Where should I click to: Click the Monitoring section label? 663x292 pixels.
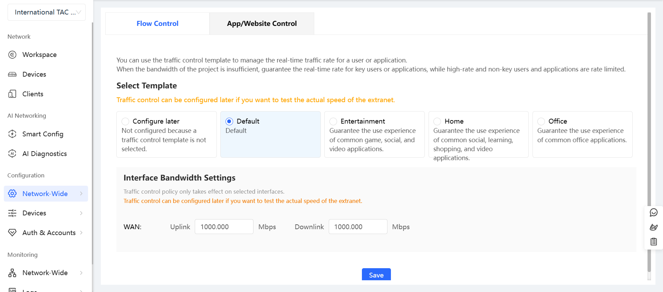tap(22, 255)
